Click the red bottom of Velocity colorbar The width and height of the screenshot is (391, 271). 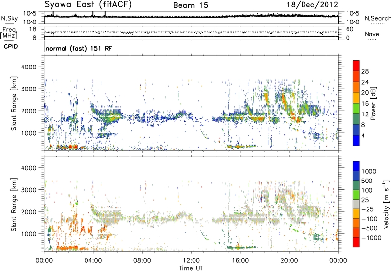click(x=356, y=242)
